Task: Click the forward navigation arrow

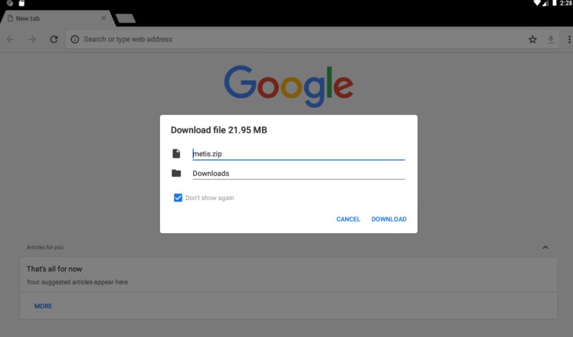Action: click(x=32, y=39)
